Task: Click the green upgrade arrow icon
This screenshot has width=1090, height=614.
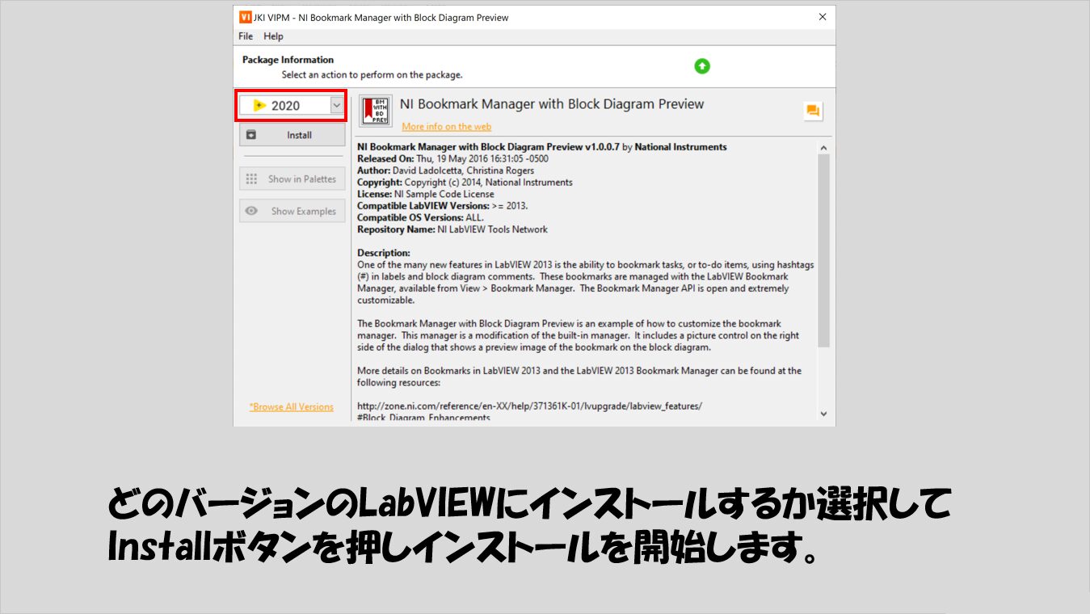Action: (x=702, y=66)
